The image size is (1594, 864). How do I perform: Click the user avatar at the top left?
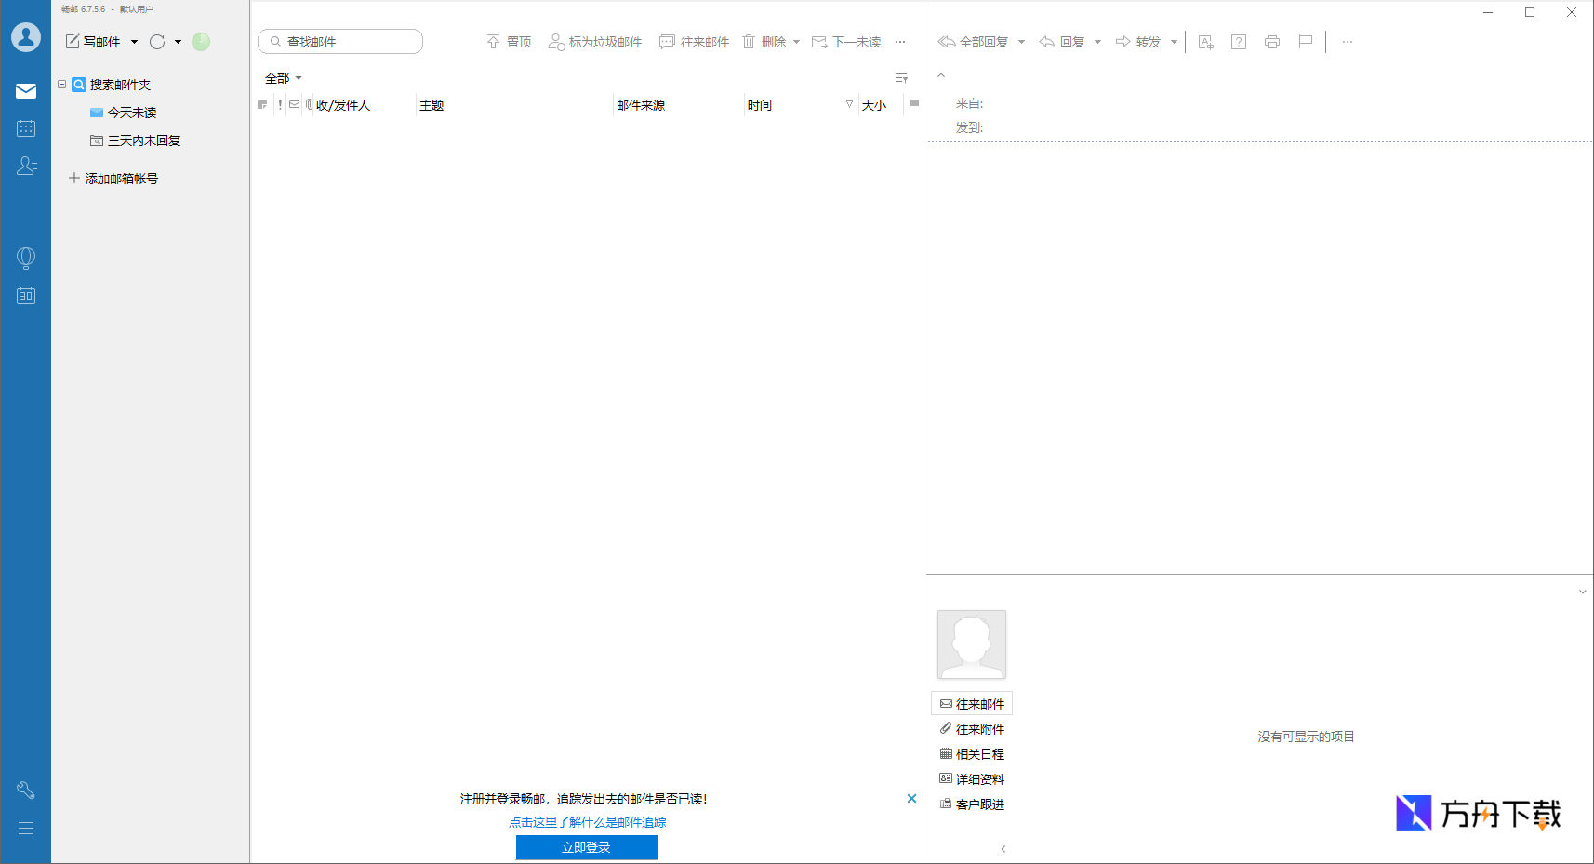click(x=26, y=37)
